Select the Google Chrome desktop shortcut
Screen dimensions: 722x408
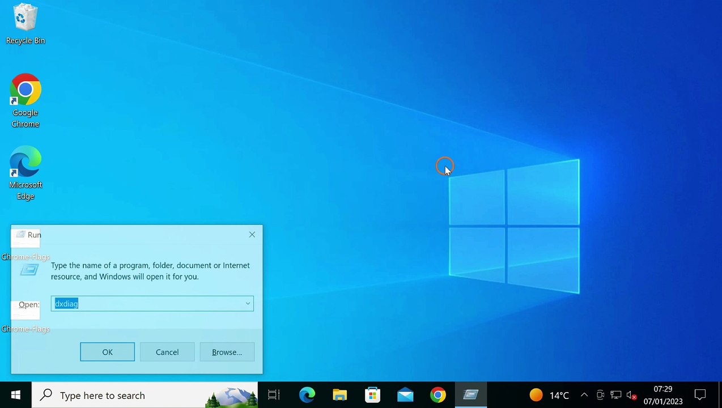pos(25,101)
